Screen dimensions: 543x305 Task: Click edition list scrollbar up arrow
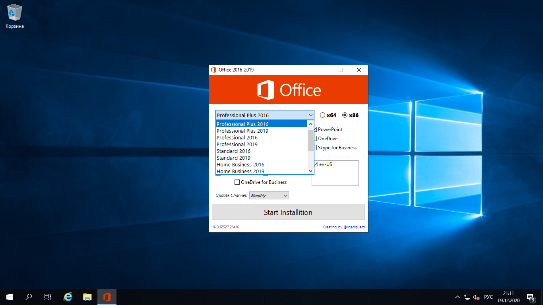click(x=311, y=124)
